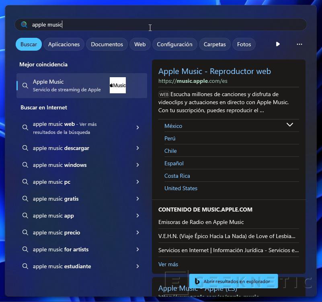This screenshot has width=322, height=302.
Task: Switch to the Aplicaciones filter tab
Action: click(64, 44)
